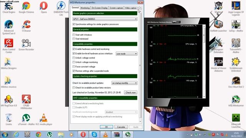Confirm properties with the OK button
This screenshot has height=138, width=246.
106,127
